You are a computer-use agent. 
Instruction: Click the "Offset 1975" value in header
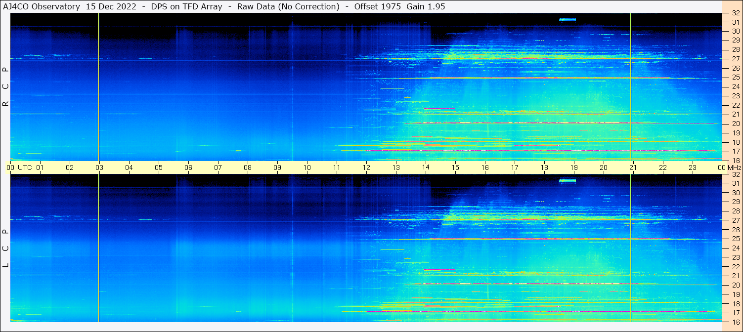[x=377, y=6]
